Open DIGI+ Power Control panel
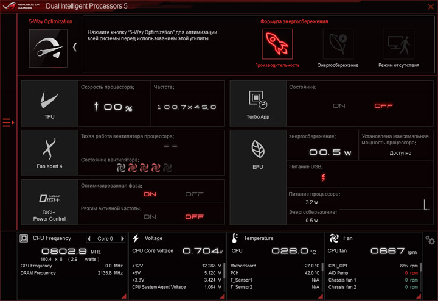 [x=50, y=202]
